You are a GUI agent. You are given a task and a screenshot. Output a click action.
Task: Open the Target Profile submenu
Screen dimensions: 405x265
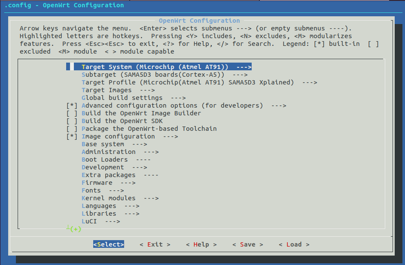click(x=199, y=82)
